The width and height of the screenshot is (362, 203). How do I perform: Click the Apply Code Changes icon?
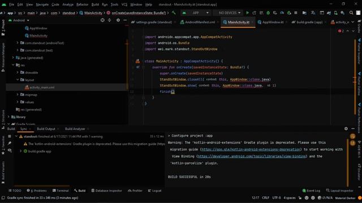pos(261,13)
